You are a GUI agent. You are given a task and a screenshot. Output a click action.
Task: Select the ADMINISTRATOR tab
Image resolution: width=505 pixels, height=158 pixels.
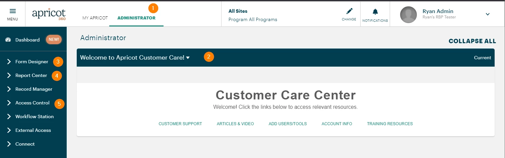(136, 18)
